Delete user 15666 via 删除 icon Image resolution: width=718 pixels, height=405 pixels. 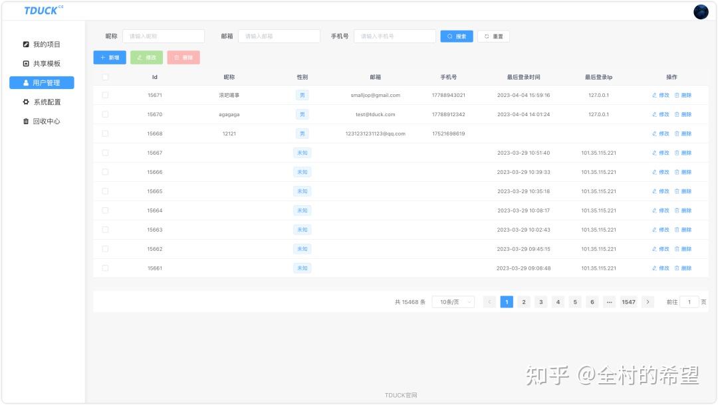coord(683,172)
